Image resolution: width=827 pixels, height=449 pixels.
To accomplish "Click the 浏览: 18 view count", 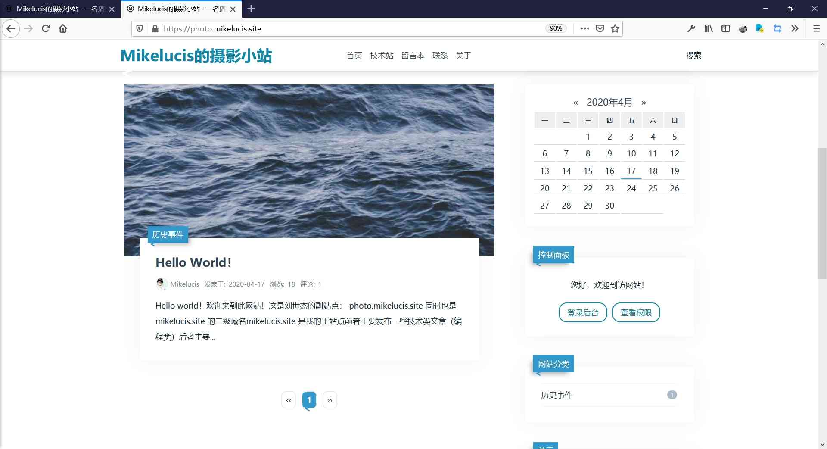I will pyautogui.click(x=283, y=284).
